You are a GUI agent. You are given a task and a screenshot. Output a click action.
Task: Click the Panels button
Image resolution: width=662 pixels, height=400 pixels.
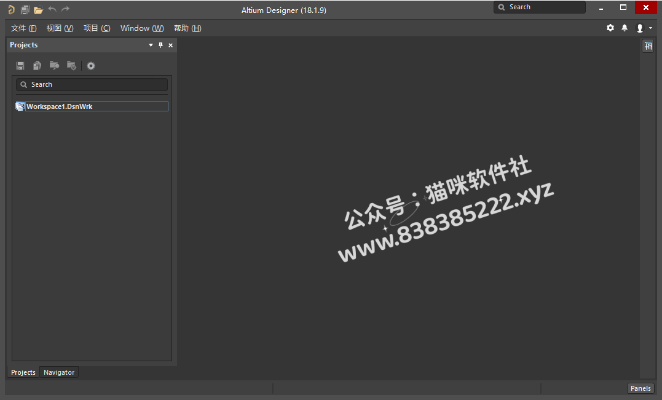pyautogui.click(x=640, y=388)
